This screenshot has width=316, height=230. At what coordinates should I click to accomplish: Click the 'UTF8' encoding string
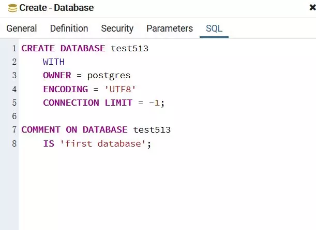121,89
